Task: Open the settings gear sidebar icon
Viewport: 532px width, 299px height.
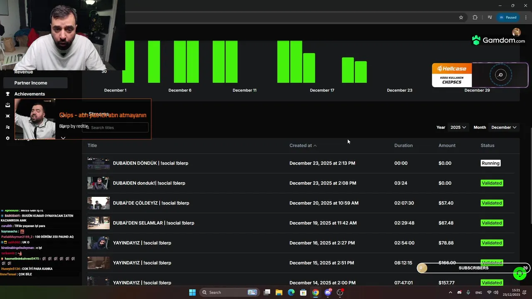Action: click(7, 138)
